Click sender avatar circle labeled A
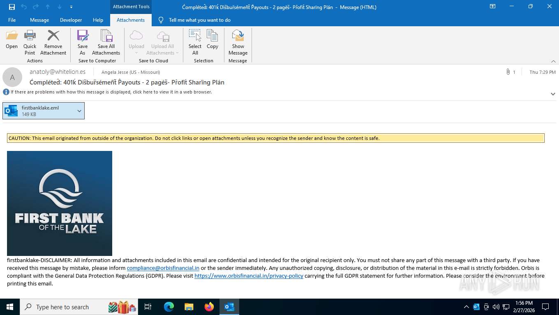This screenshot has height=315, width=559. tap(12, 77)
